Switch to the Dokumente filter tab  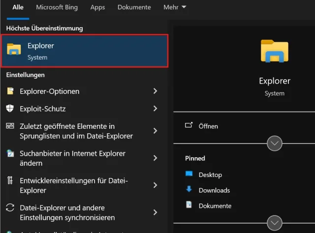coord(134,7)
